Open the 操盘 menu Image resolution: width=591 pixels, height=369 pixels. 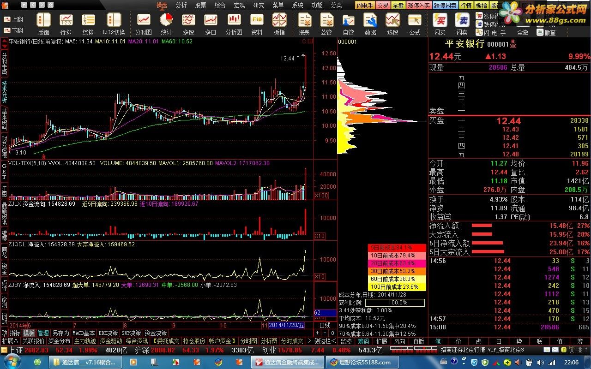[x=162, y=5]
